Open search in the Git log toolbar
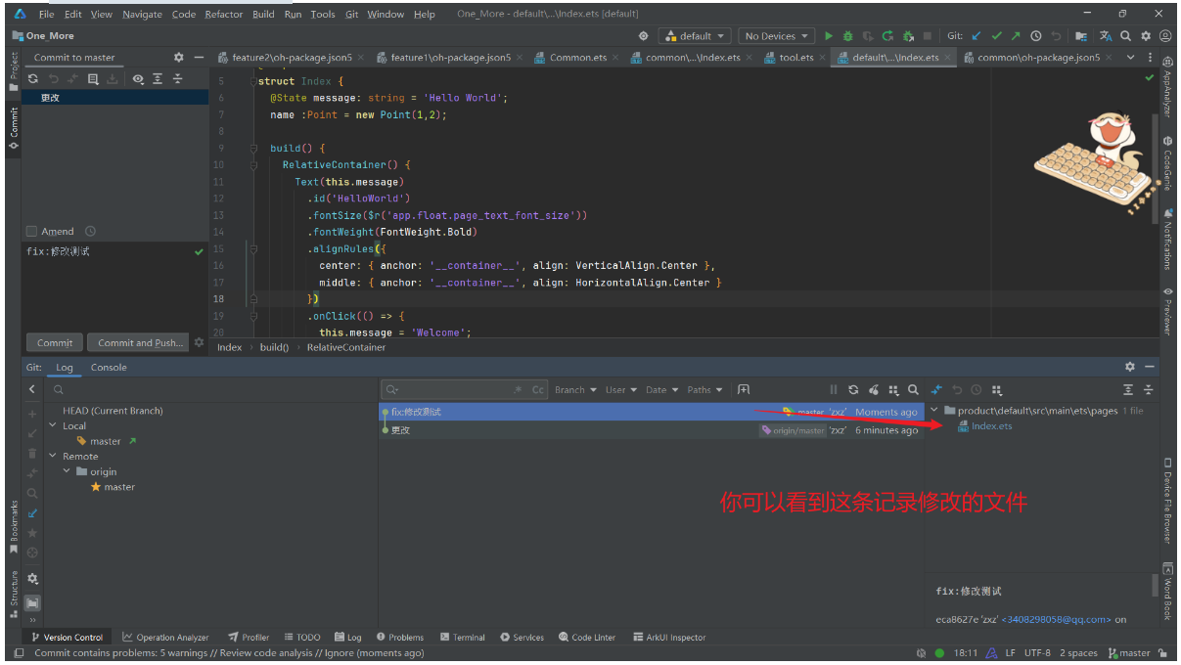Screen dimensions: 1181x665 coord(911,389)
